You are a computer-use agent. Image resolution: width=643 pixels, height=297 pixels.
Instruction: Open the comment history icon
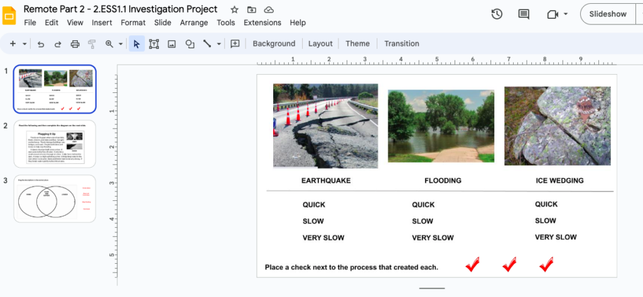[x=524, y=14]
